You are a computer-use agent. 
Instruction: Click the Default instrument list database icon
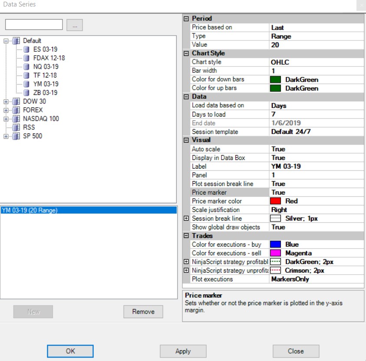point(16,41)
